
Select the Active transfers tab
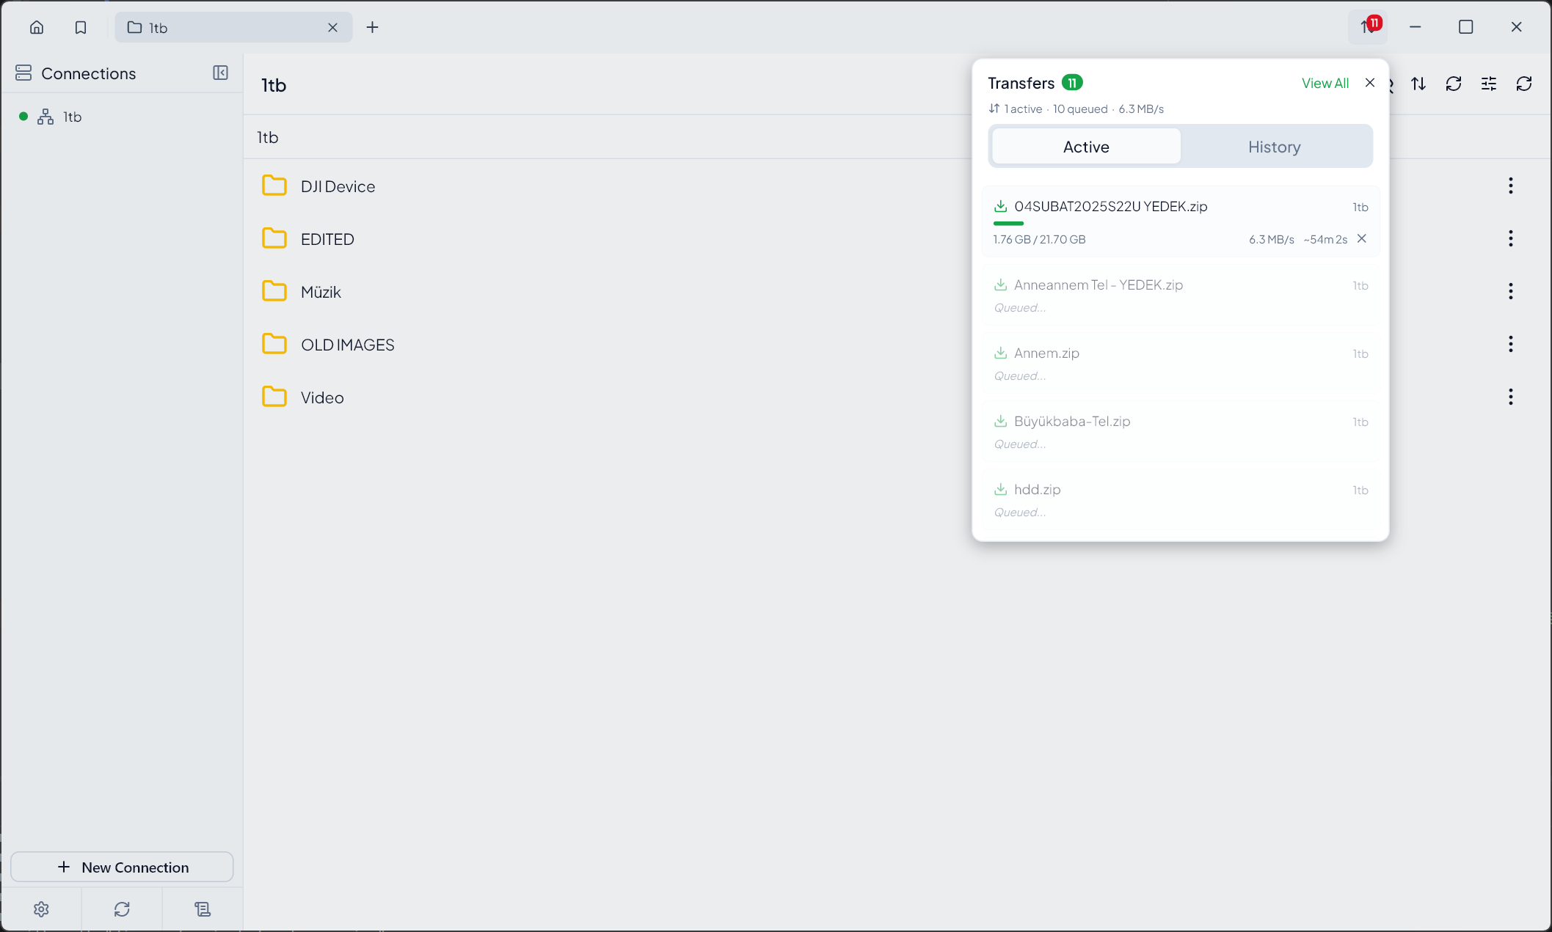coord(1085,146)
